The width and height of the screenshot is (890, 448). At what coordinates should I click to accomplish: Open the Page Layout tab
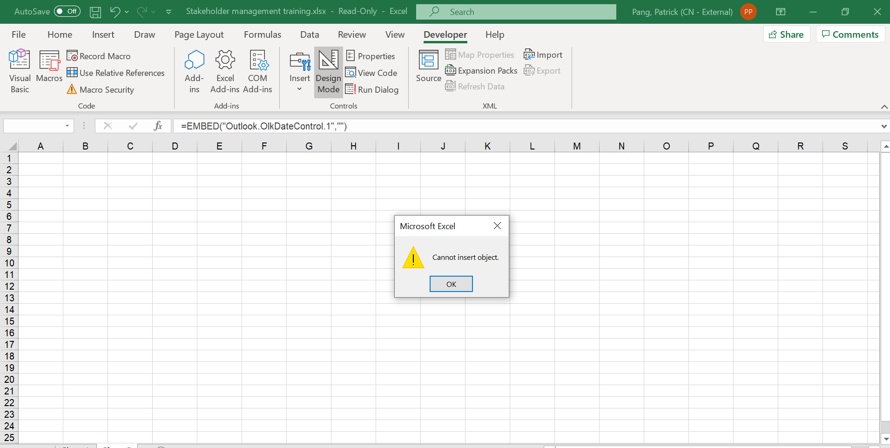pyautogui.click(x=199, y=34)
